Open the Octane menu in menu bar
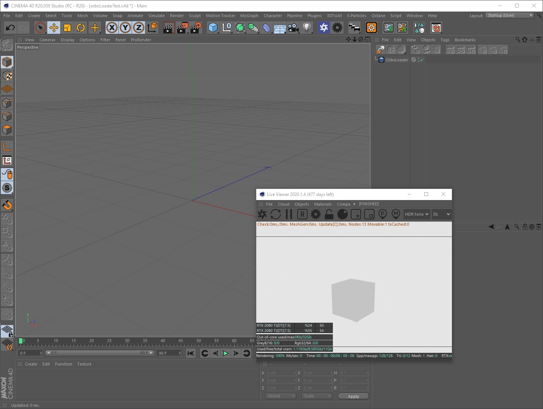The width and height of the screenshot is (543, 409). [378, 16]
